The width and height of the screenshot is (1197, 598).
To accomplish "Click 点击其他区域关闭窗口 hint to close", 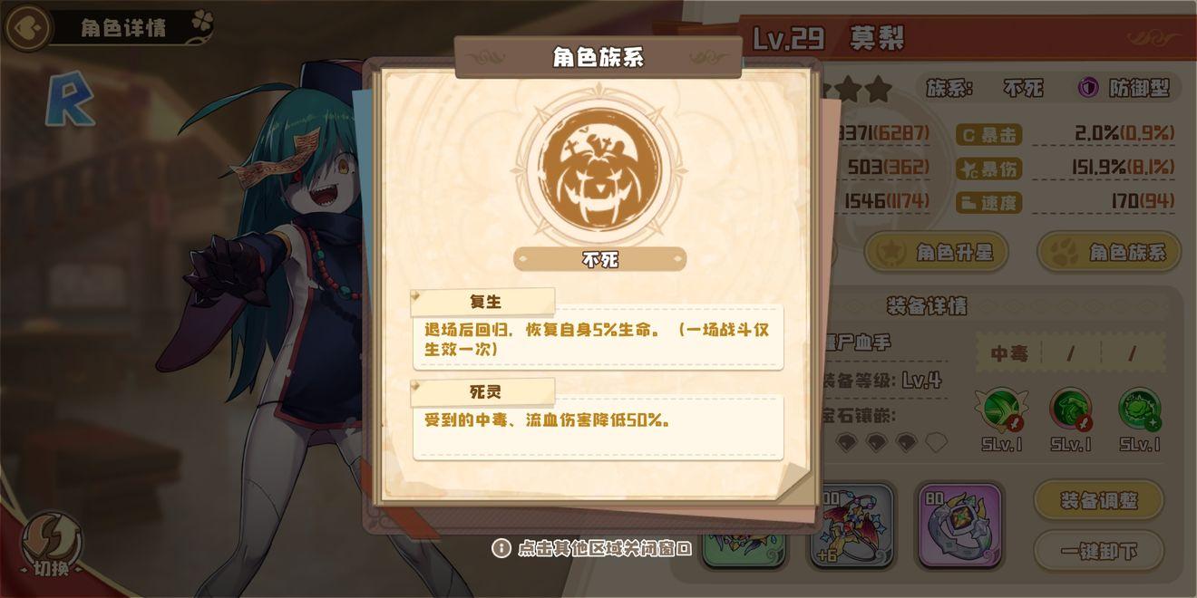I will pos(592,548).
